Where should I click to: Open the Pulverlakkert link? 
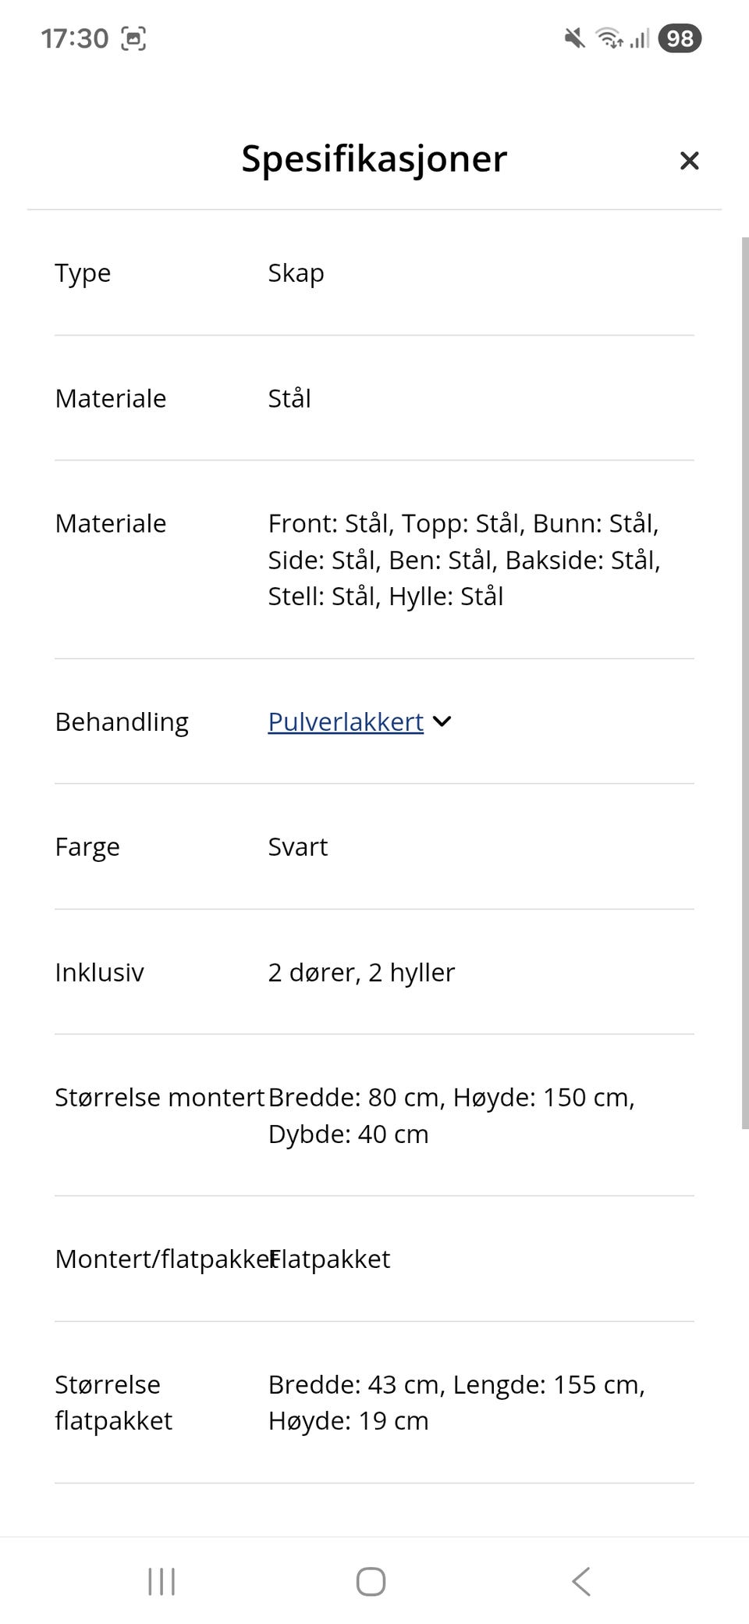[344, 721]
